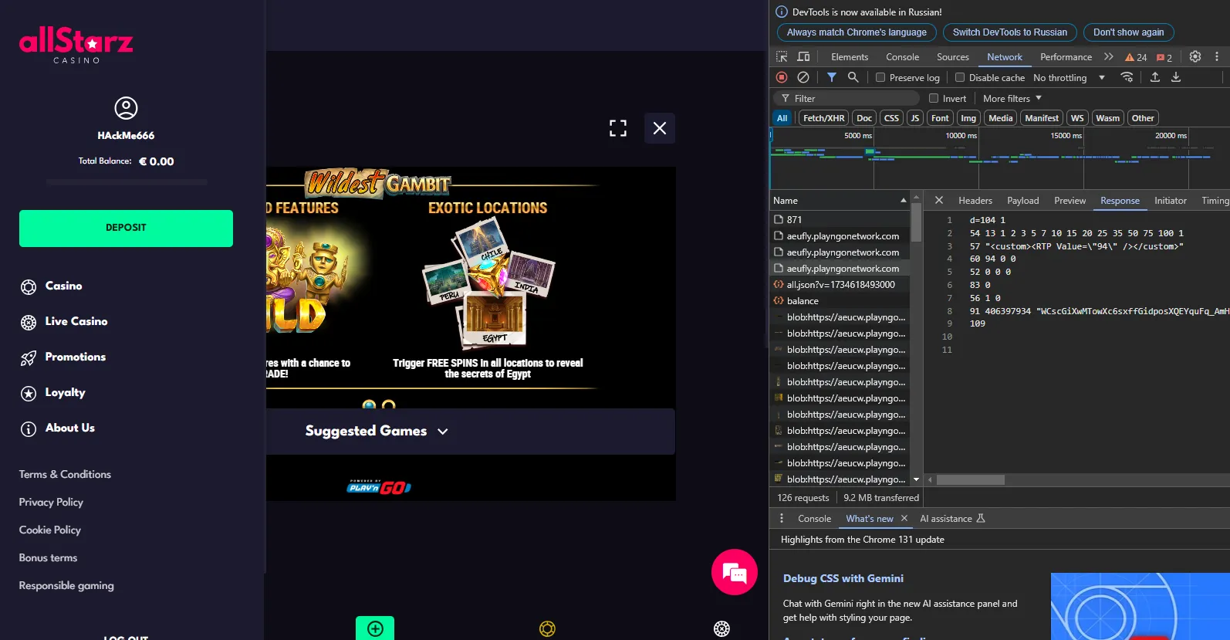Import HAR file upload icon
The height and width of the screenshot is (640, 1230).
click(1155, 77)
